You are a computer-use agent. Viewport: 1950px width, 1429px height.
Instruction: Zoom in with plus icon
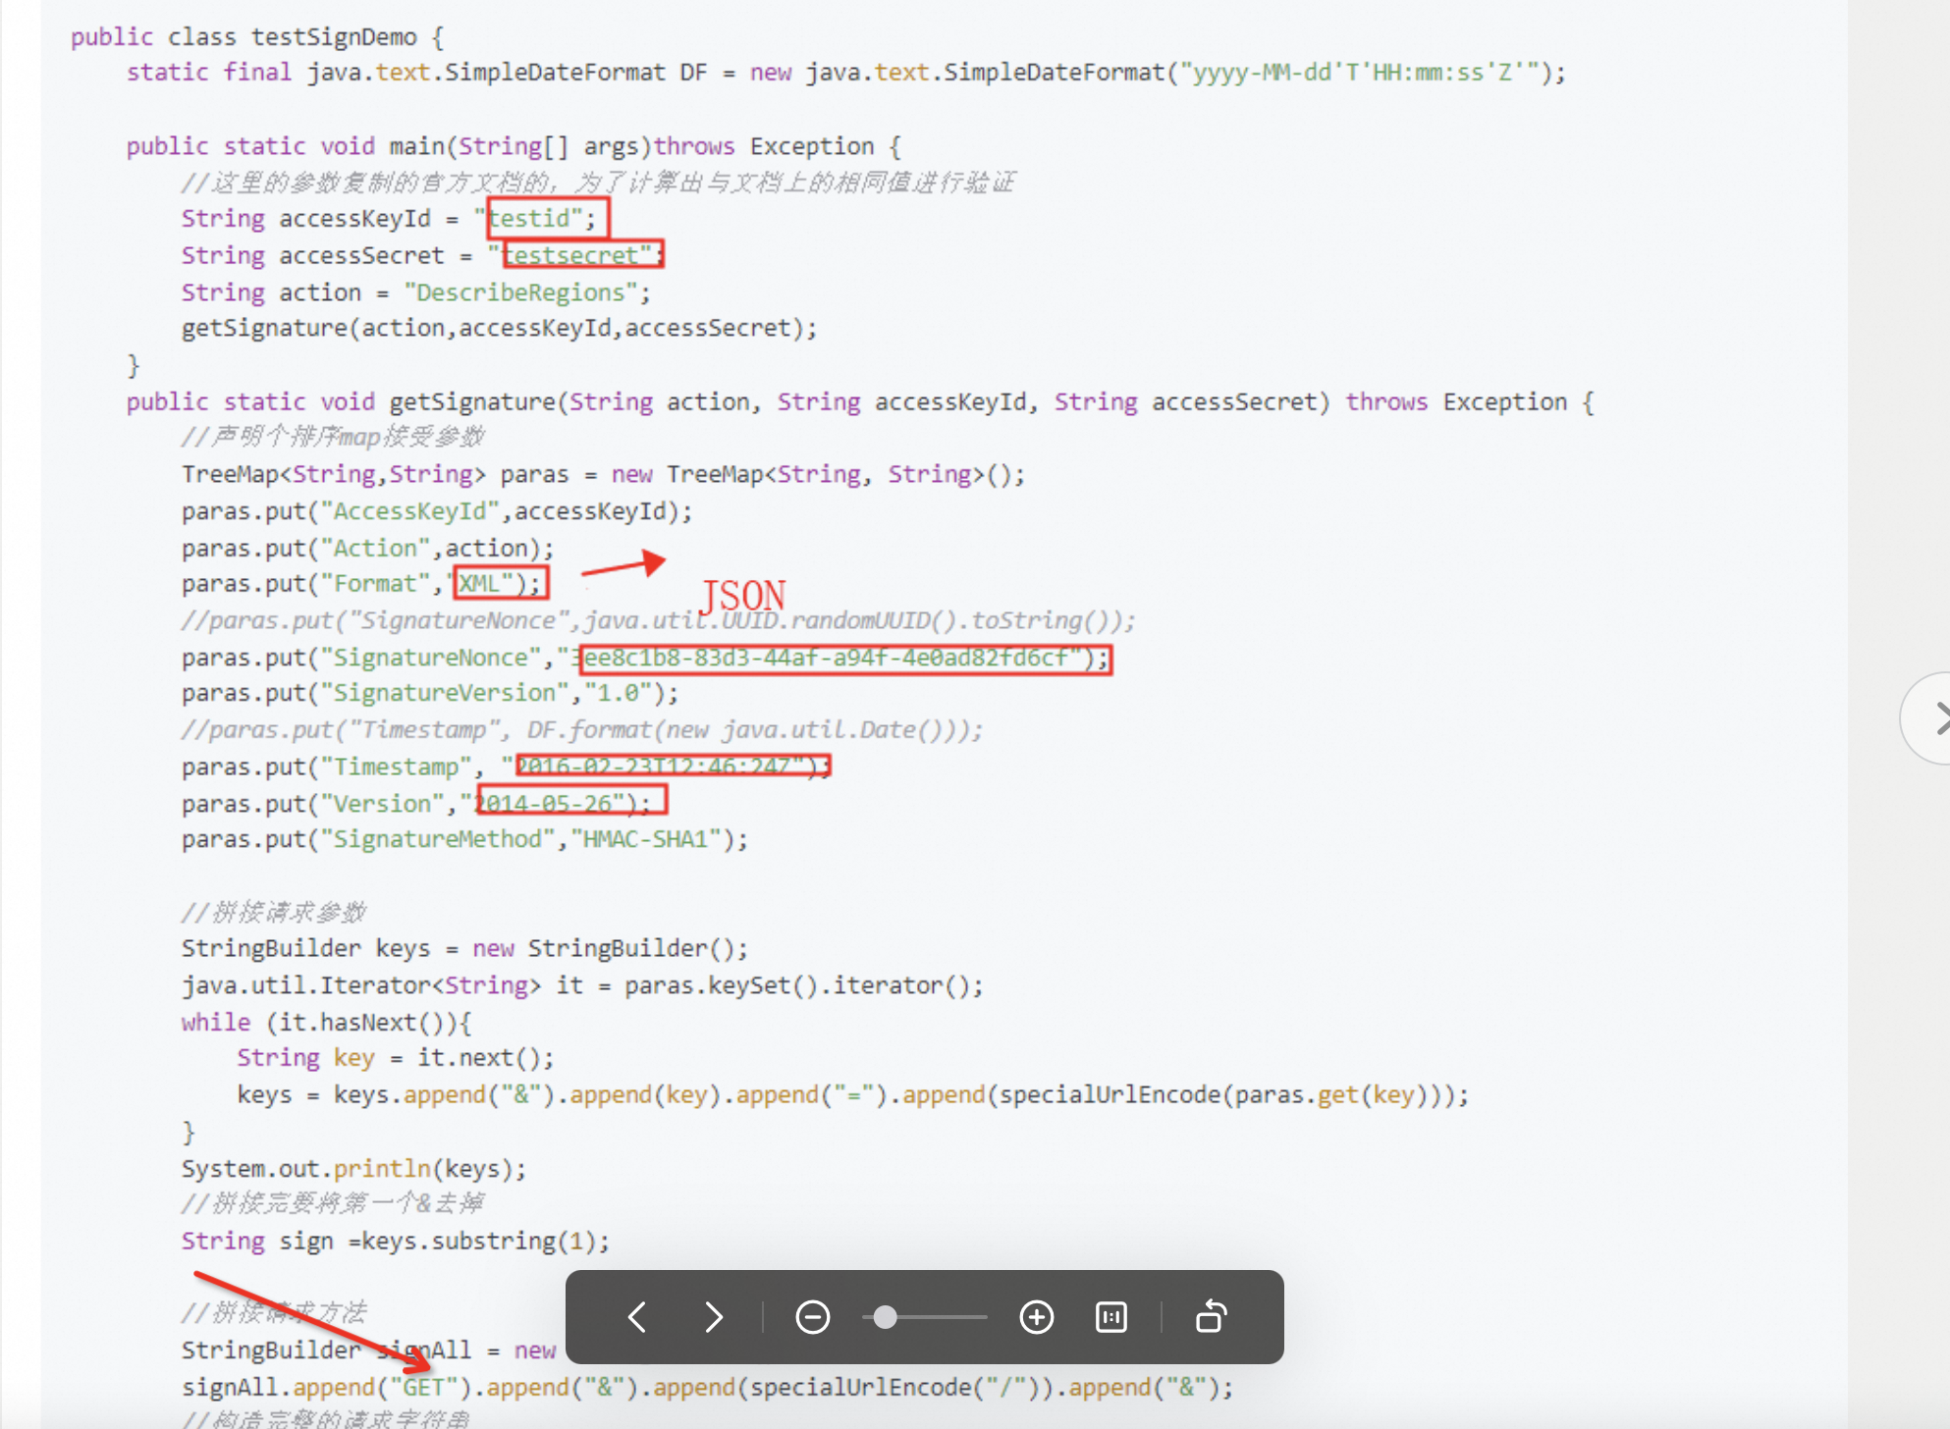tap(1037, 1317)
